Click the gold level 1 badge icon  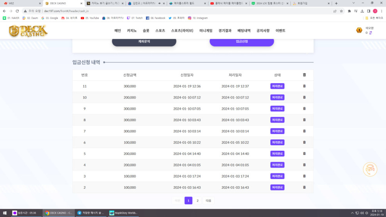359,30
